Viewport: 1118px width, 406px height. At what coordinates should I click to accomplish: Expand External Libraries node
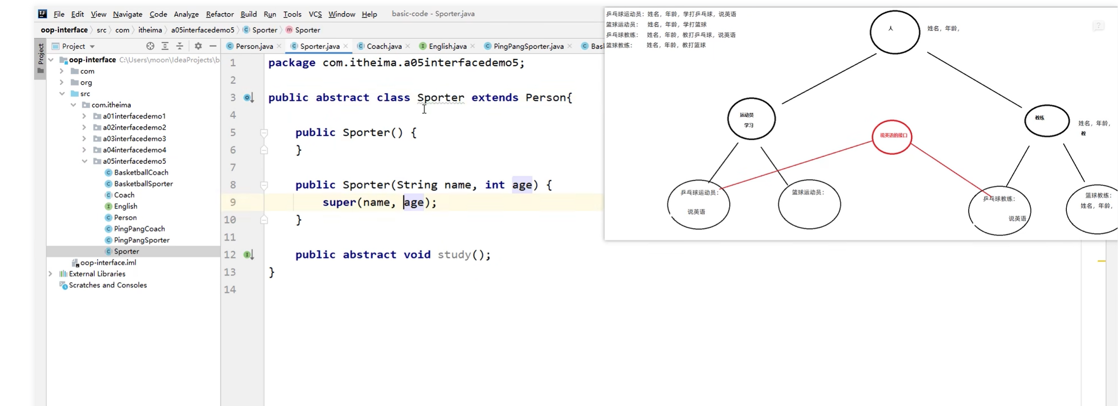coord(50,273)
